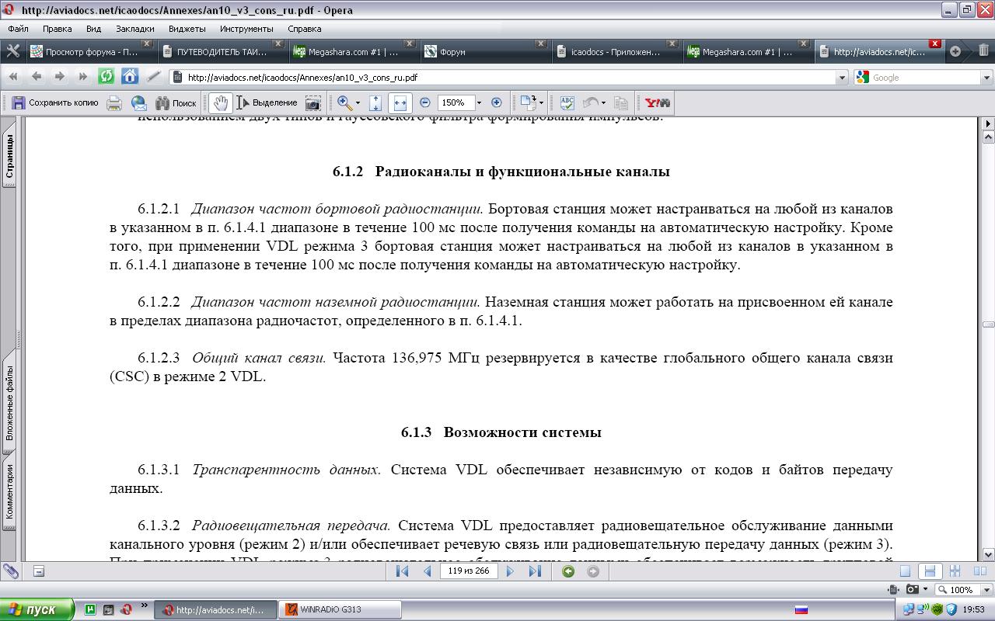
Task: Switch to icaodocs - Приложен... tab
Action: click(616, 52)
